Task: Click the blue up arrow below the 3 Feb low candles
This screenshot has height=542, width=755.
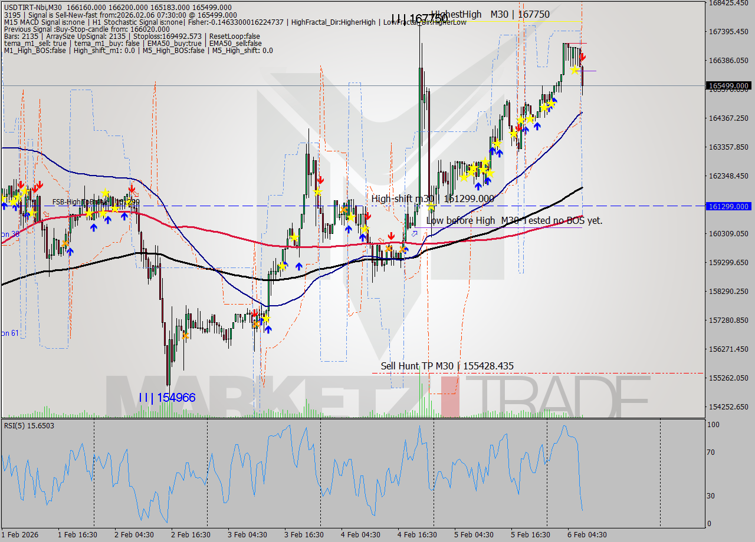Action: point(268,330)
